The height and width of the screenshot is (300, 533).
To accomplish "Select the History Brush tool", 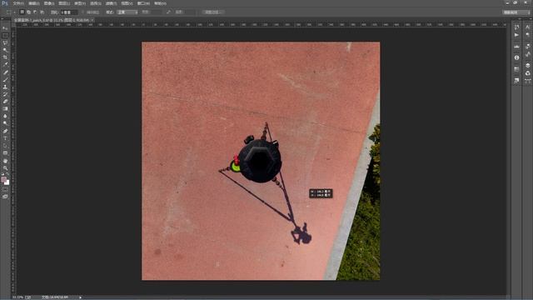I will pyautogui.click(x=5, y=94).
